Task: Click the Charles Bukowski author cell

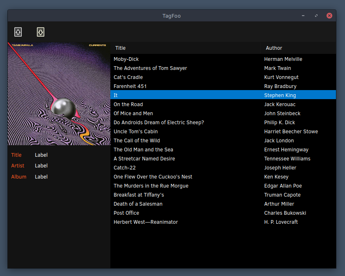Action: tap(285, 213)
